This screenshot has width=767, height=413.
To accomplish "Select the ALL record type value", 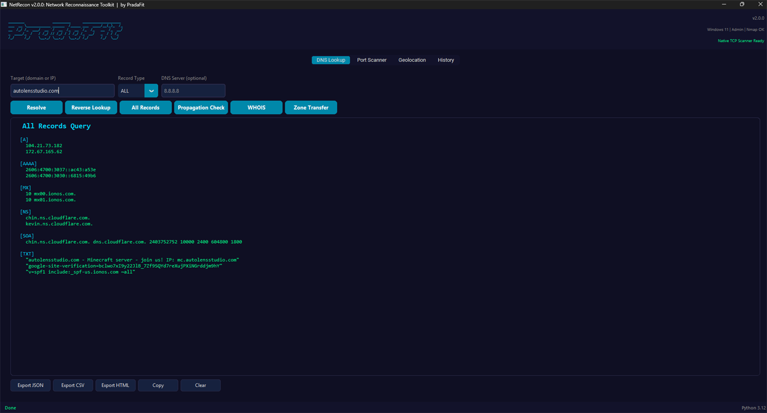I will 132,91.
